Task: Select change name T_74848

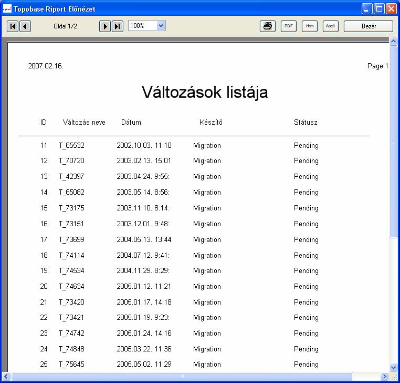Action: click(71, 349)
